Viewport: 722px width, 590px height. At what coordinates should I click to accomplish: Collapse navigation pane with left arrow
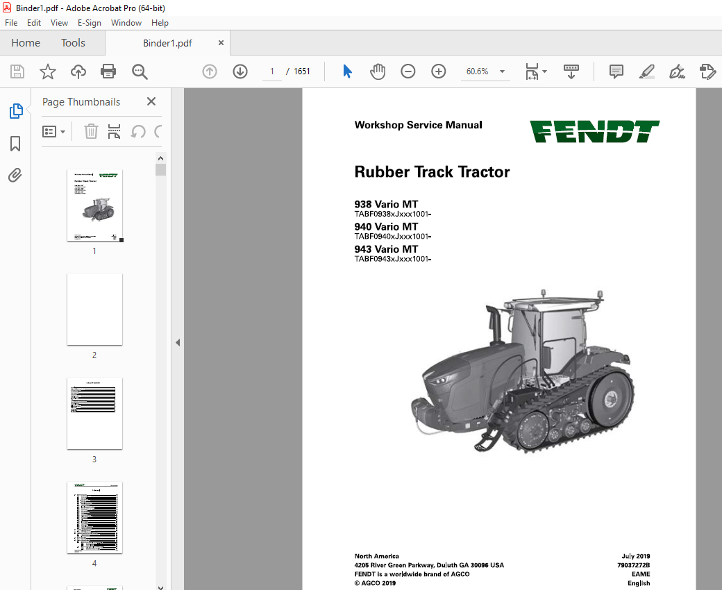click(178, 342)
